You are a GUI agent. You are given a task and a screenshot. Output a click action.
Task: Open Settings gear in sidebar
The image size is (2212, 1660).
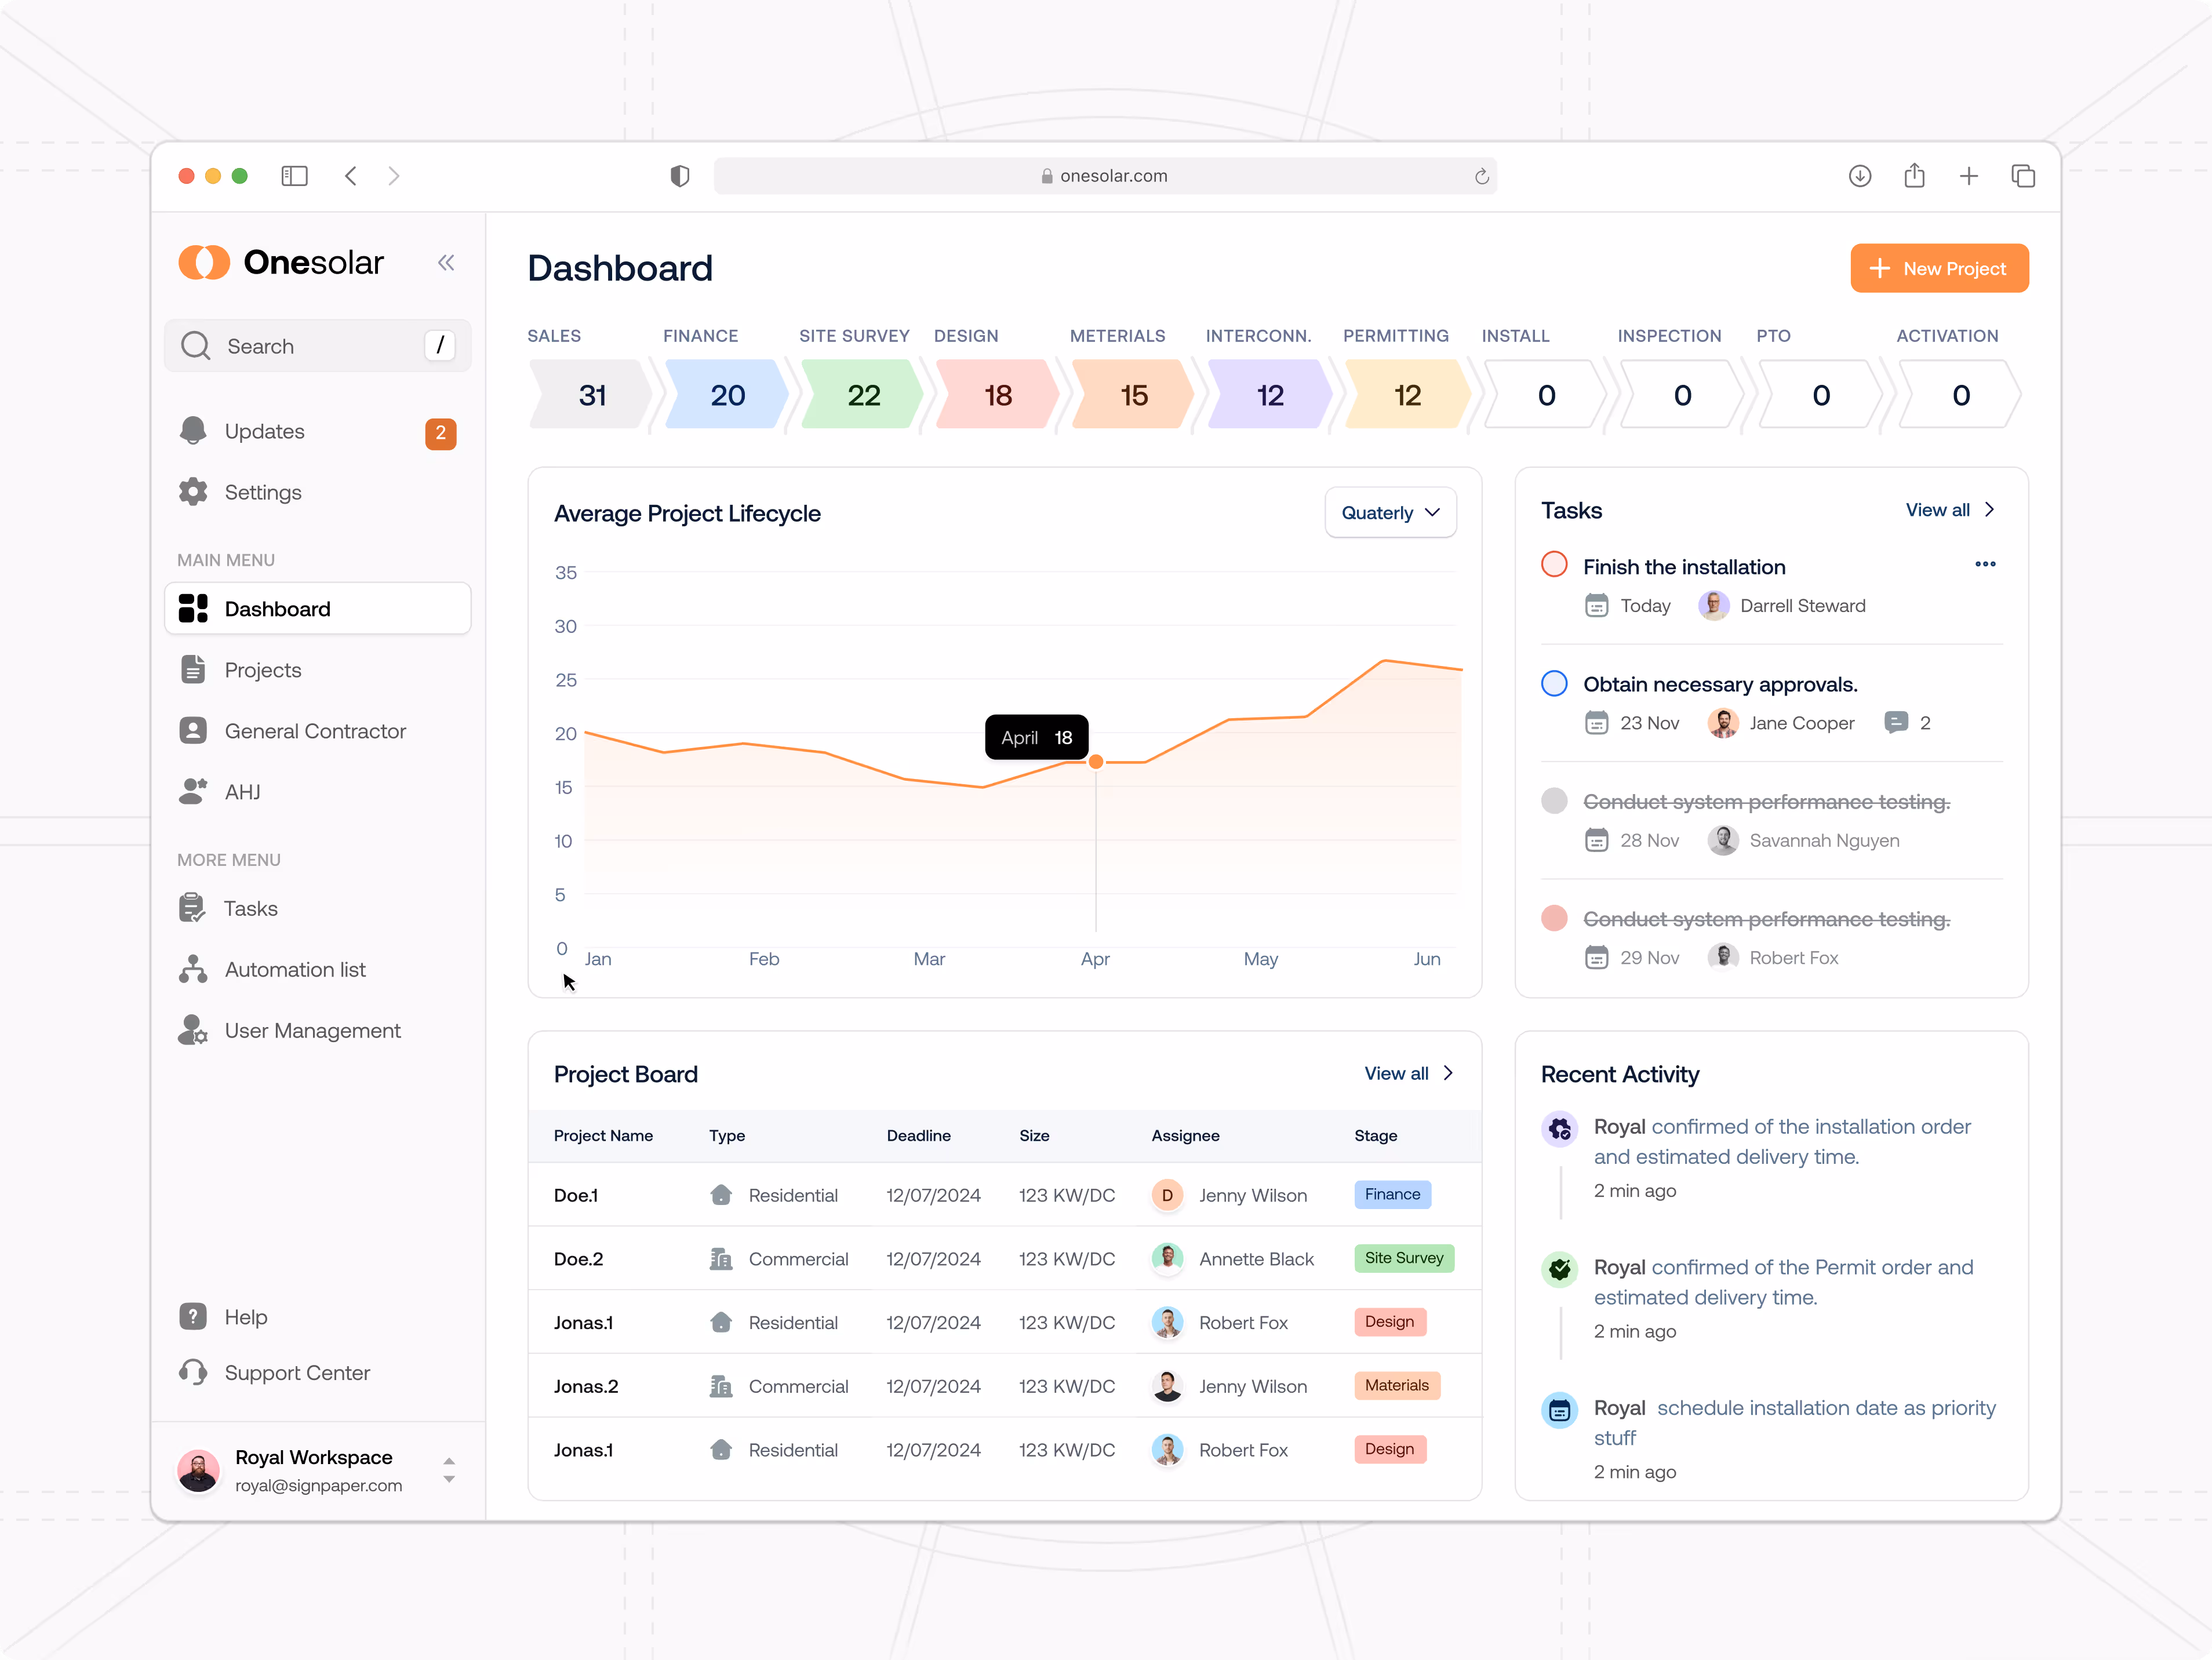pyautogui.click(x=193, y=492)
